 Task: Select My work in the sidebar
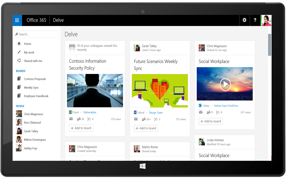point(29,52)
